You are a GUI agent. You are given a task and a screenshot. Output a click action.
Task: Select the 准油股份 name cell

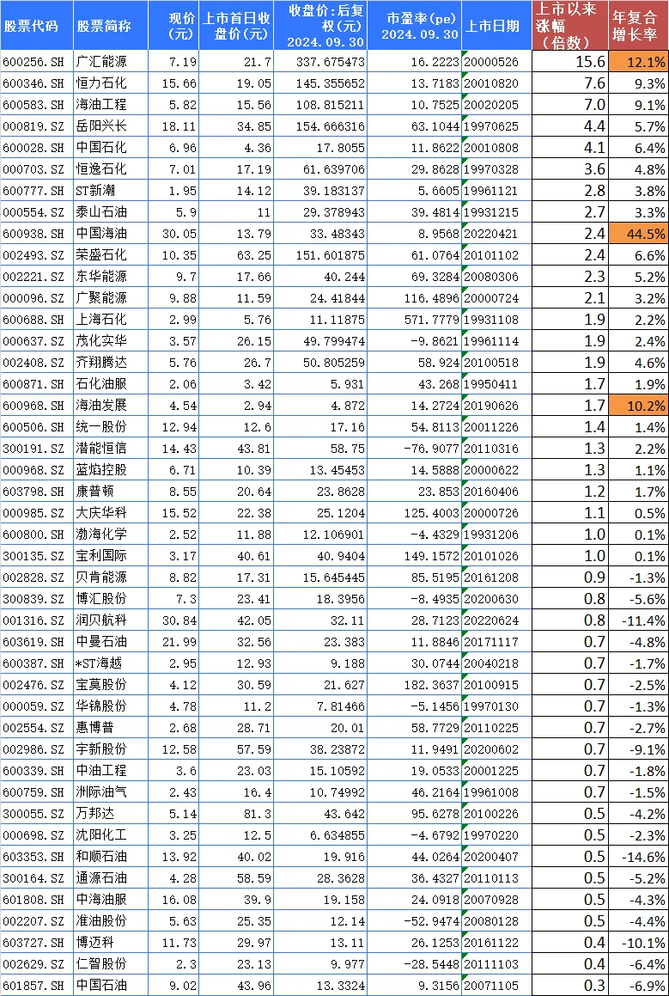click(x=111, y=921)
